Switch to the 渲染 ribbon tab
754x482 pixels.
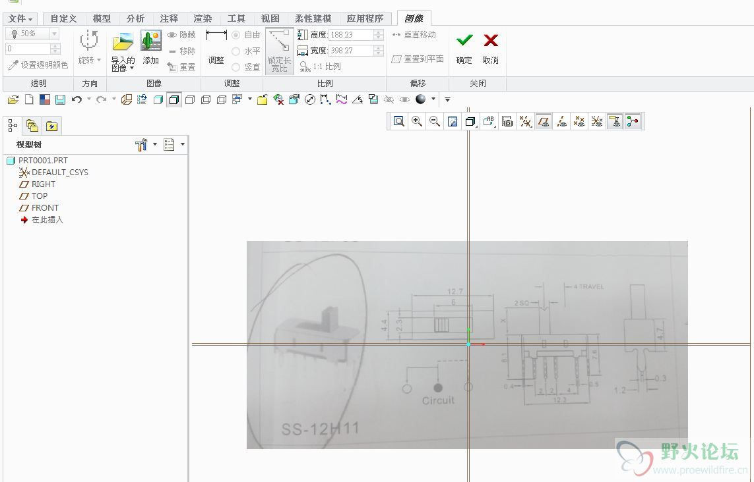[x=203, y=18]
